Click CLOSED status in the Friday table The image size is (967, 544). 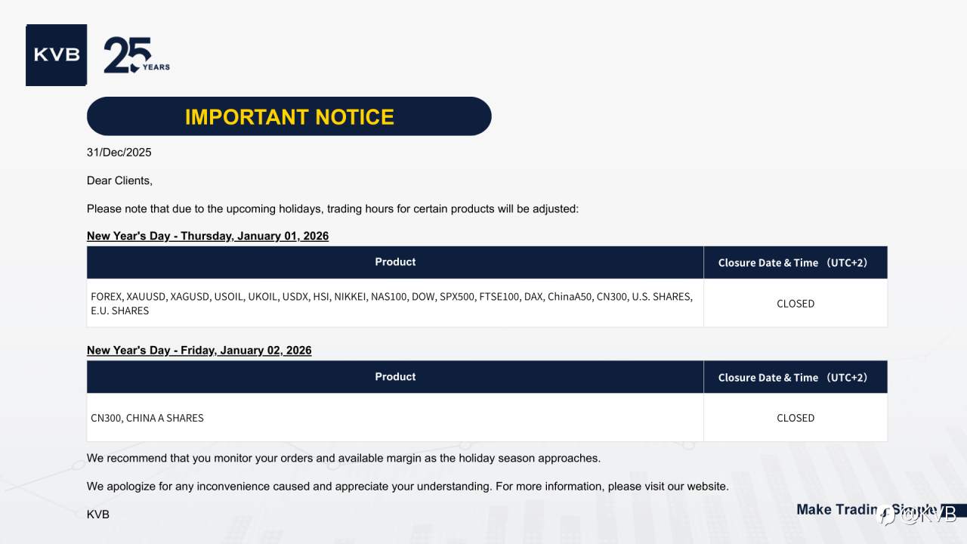796,418
